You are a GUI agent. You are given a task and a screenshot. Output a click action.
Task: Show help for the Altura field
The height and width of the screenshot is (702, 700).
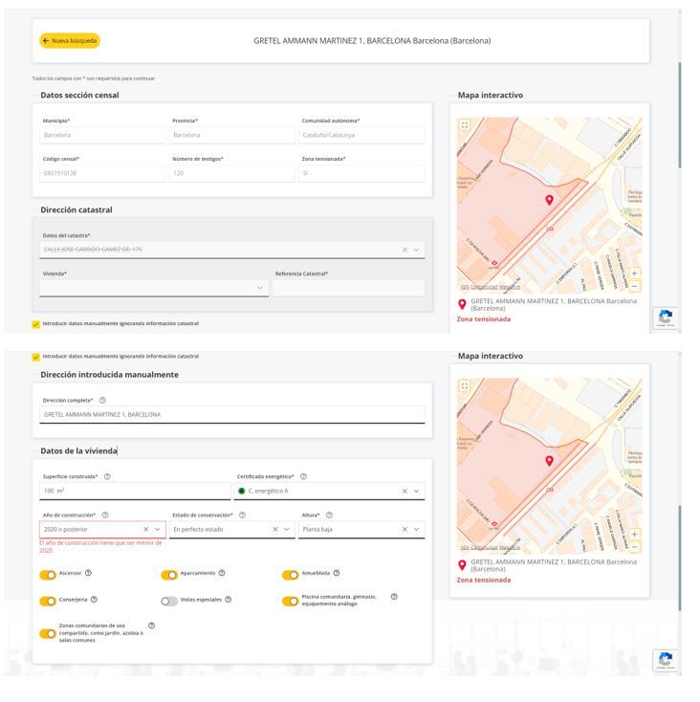pyautogui.click(x=329, y=515)
